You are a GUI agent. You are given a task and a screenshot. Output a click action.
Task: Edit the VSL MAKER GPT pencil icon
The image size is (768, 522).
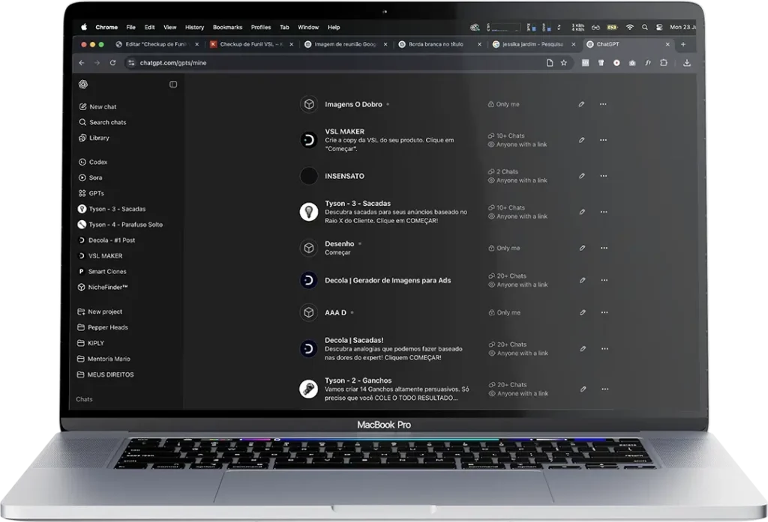[582, 140]
